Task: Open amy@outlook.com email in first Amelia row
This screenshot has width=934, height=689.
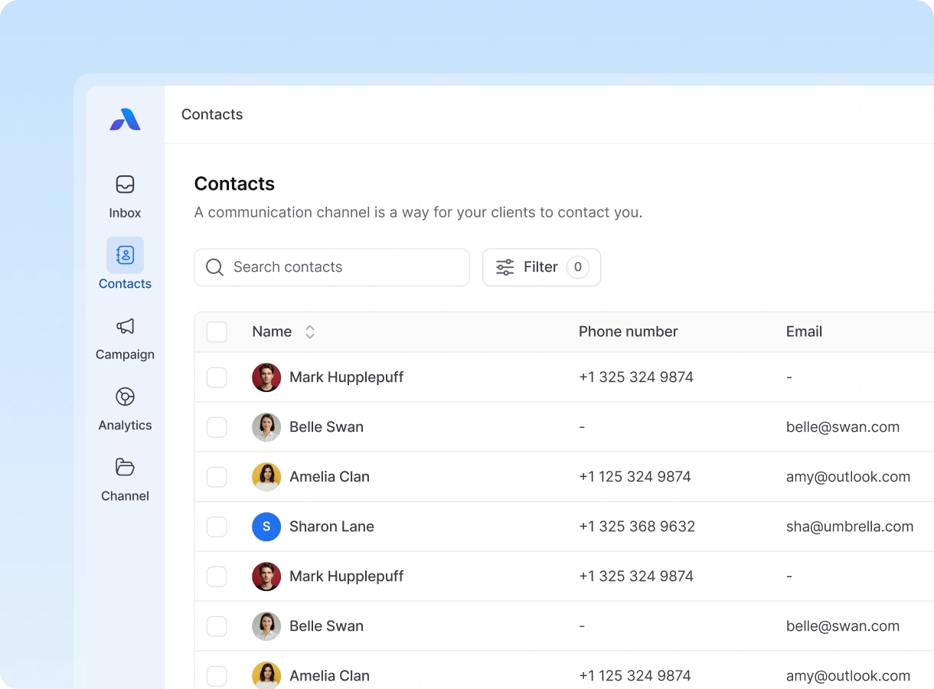Action: [x=847, y=477]
